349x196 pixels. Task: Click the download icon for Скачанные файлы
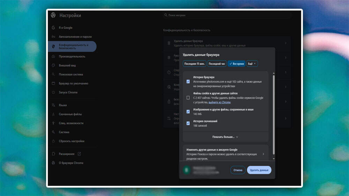click(x=53, y=114)
